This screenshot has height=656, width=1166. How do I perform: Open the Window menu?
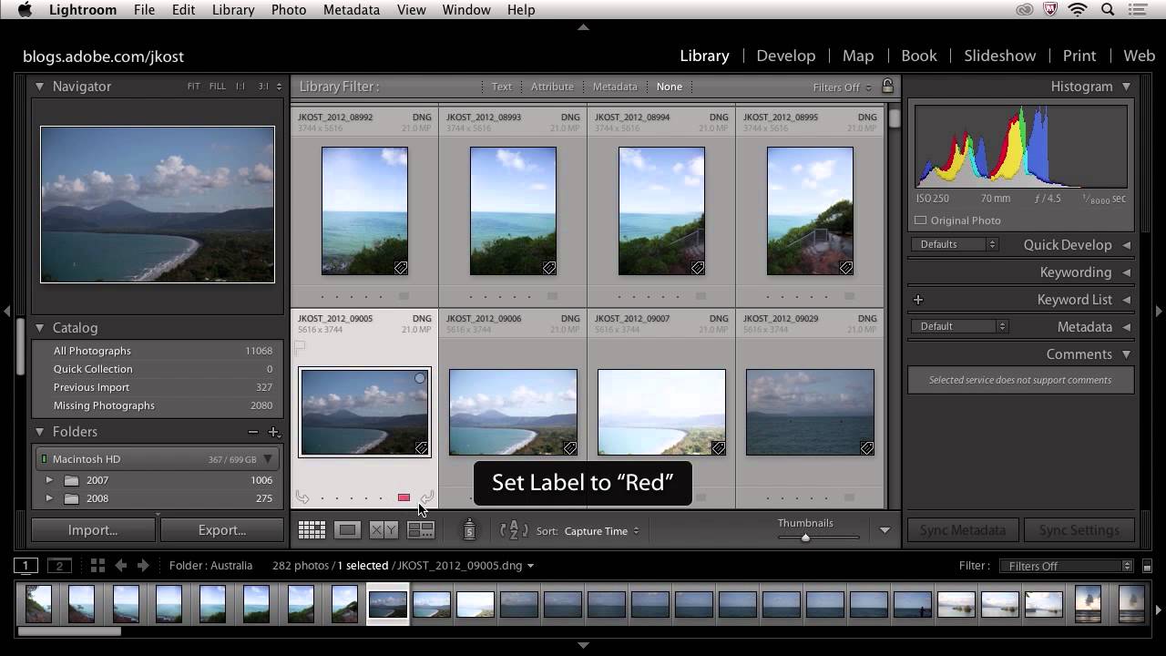(x=466, y=10)
